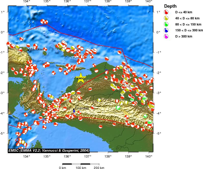
Task: Select the isolated red beachball near 137.6°, -4.6°
Action: (101, 126)
